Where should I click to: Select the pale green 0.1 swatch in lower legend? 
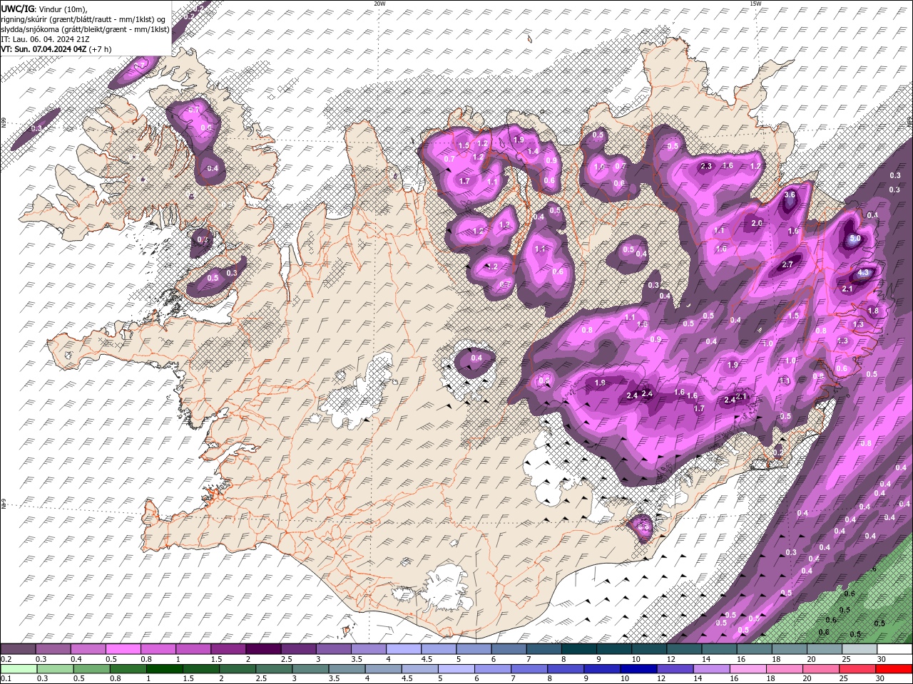coord(19,669)
